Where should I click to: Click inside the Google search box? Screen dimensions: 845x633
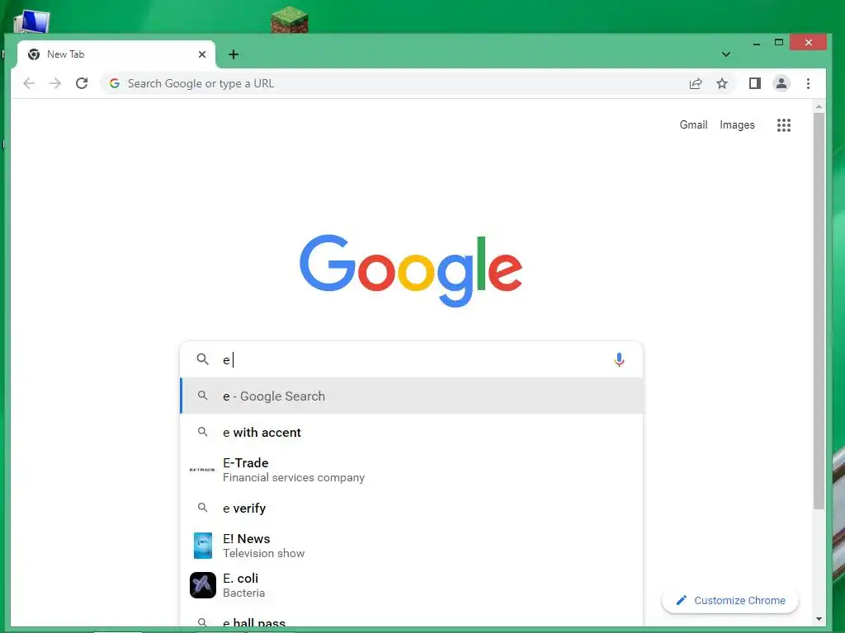411,359
